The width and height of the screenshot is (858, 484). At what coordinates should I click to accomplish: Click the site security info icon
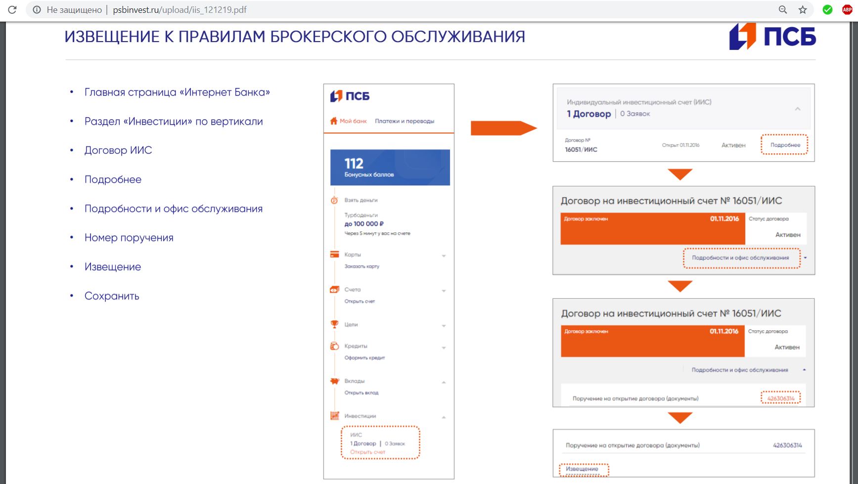coord(37,10)
